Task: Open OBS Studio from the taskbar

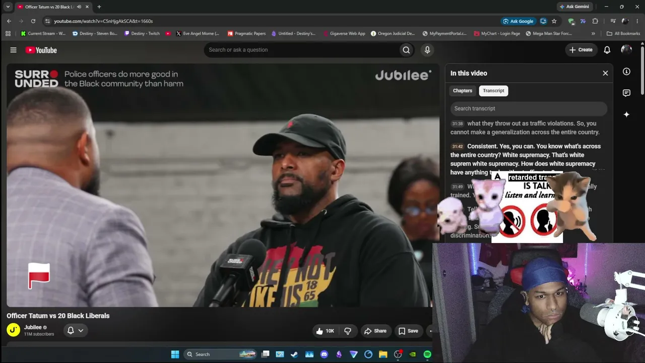Action: click(x=398, y=354)
